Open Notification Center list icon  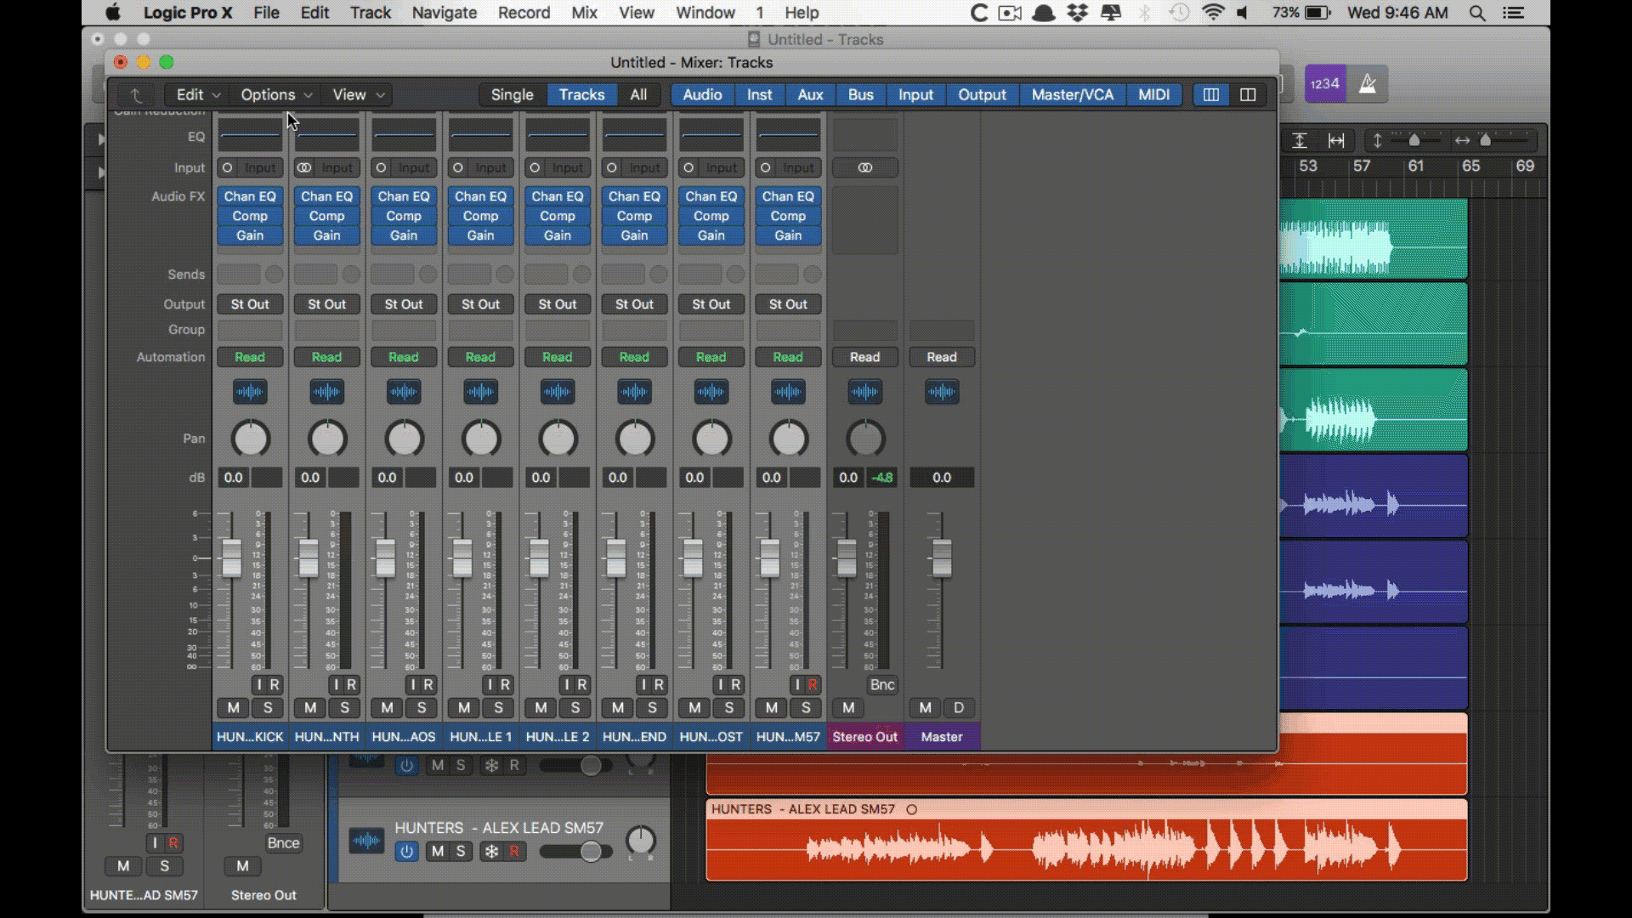(1513, 13)
